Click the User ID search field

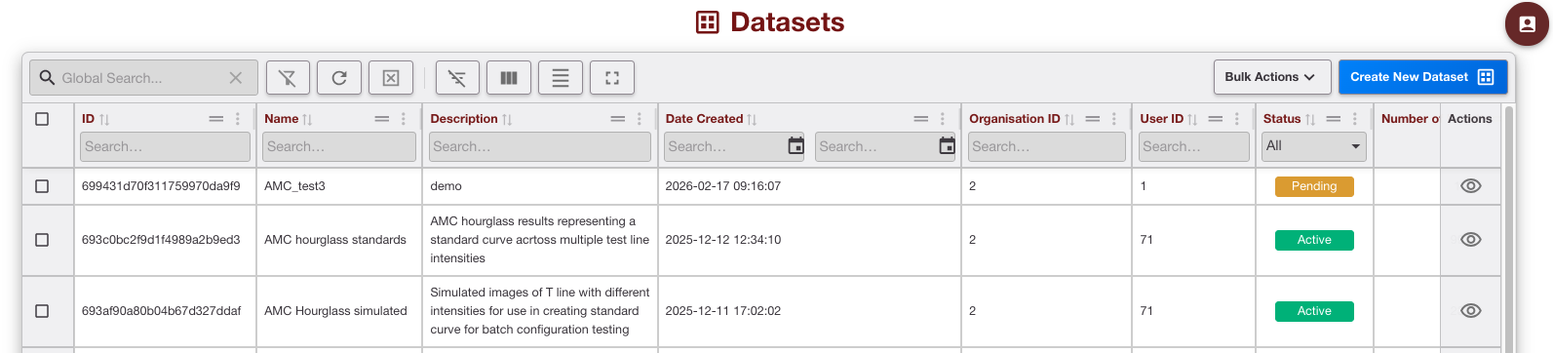coord(1193,146)
